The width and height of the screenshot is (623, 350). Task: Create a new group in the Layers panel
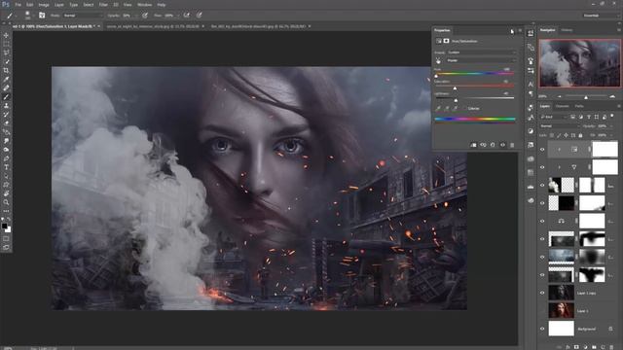[x=594, y=347]
